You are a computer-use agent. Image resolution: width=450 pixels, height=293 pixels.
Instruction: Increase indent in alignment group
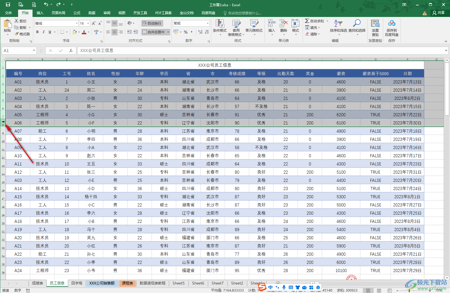(136, 32)
